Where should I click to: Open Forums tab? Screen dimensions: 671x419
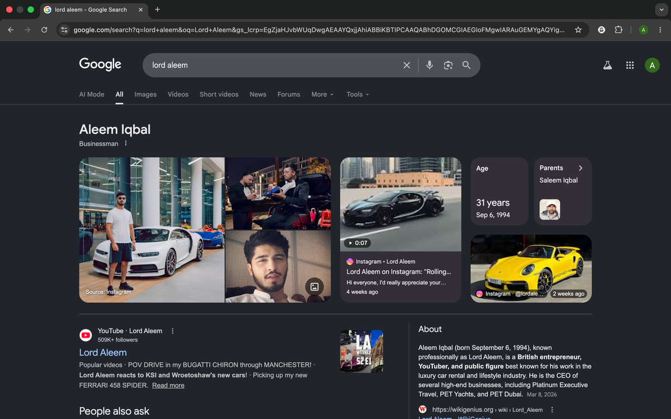coord(289,94)
